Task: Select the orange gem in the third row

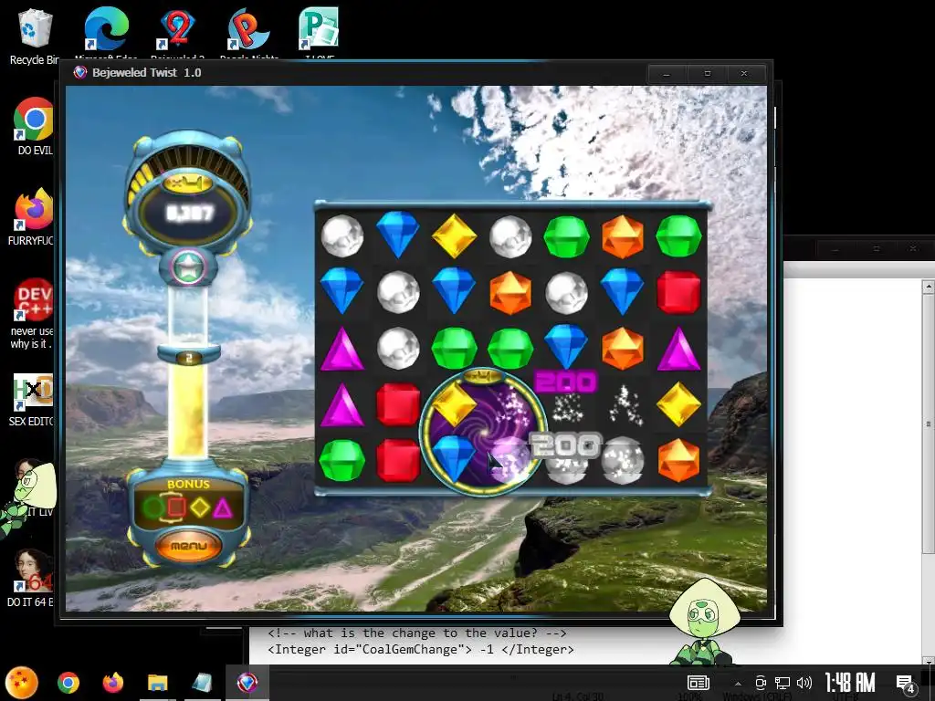Action: pyautogui.click(x=623, y=348)
